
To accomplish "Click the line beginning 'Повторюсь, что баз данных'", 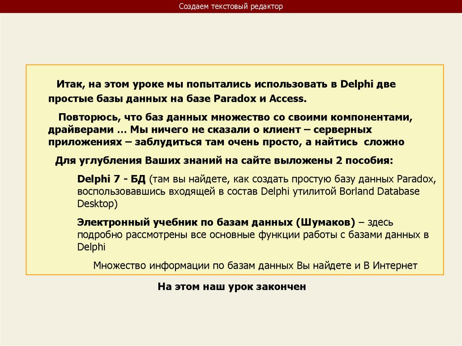I will coord(235,117).
